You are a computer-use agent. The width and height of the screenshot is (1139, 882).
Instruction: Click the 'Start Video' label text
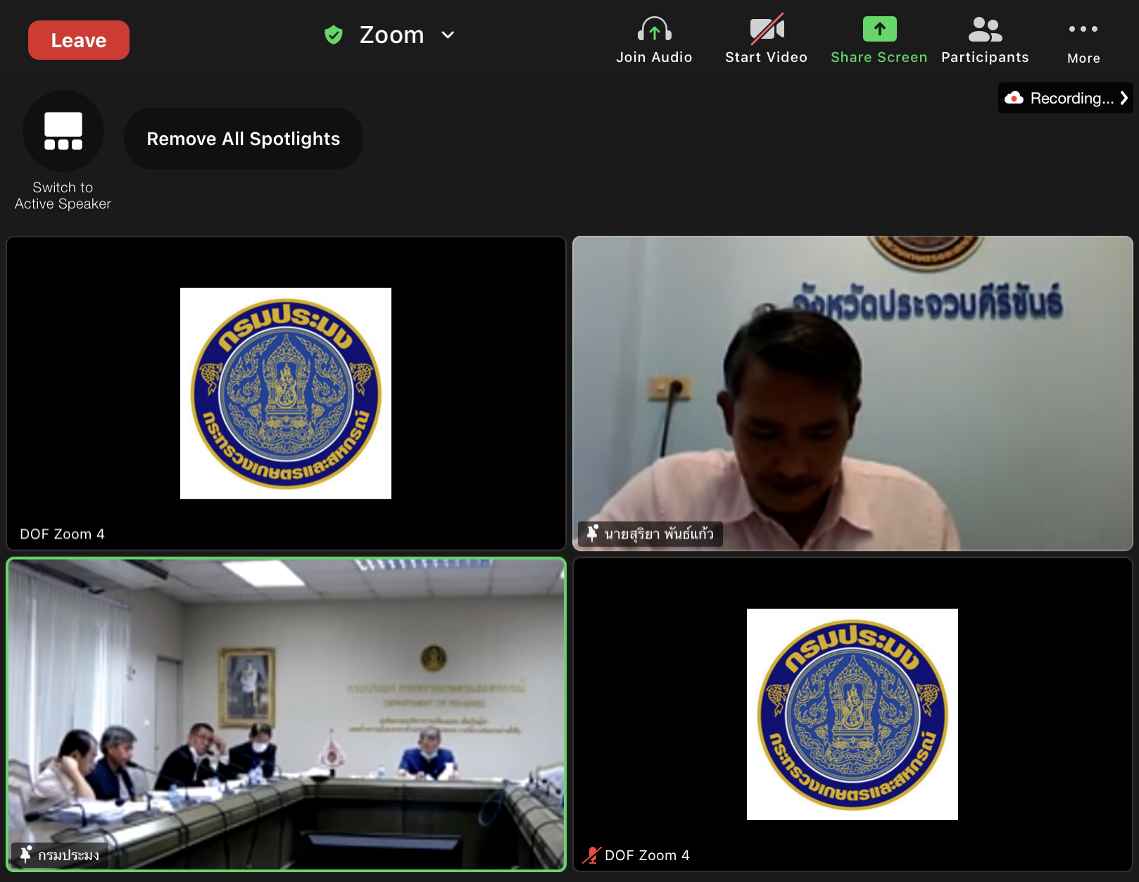767,57
